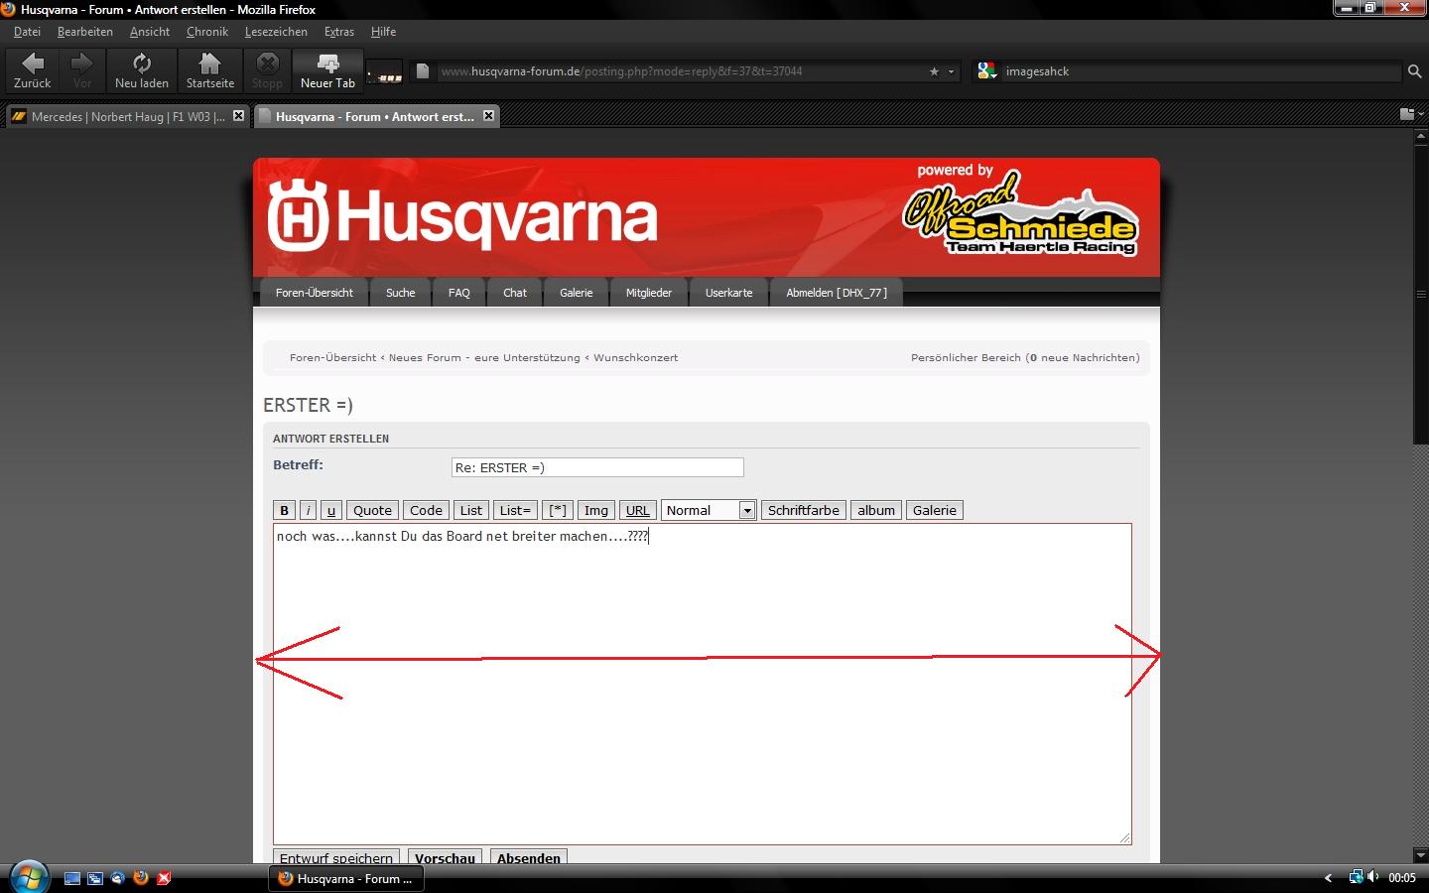The height and width of the screenshot is (893, 1429).
Task: Toggle underline formatting with the u button
Action: click(x=331, y=509)
